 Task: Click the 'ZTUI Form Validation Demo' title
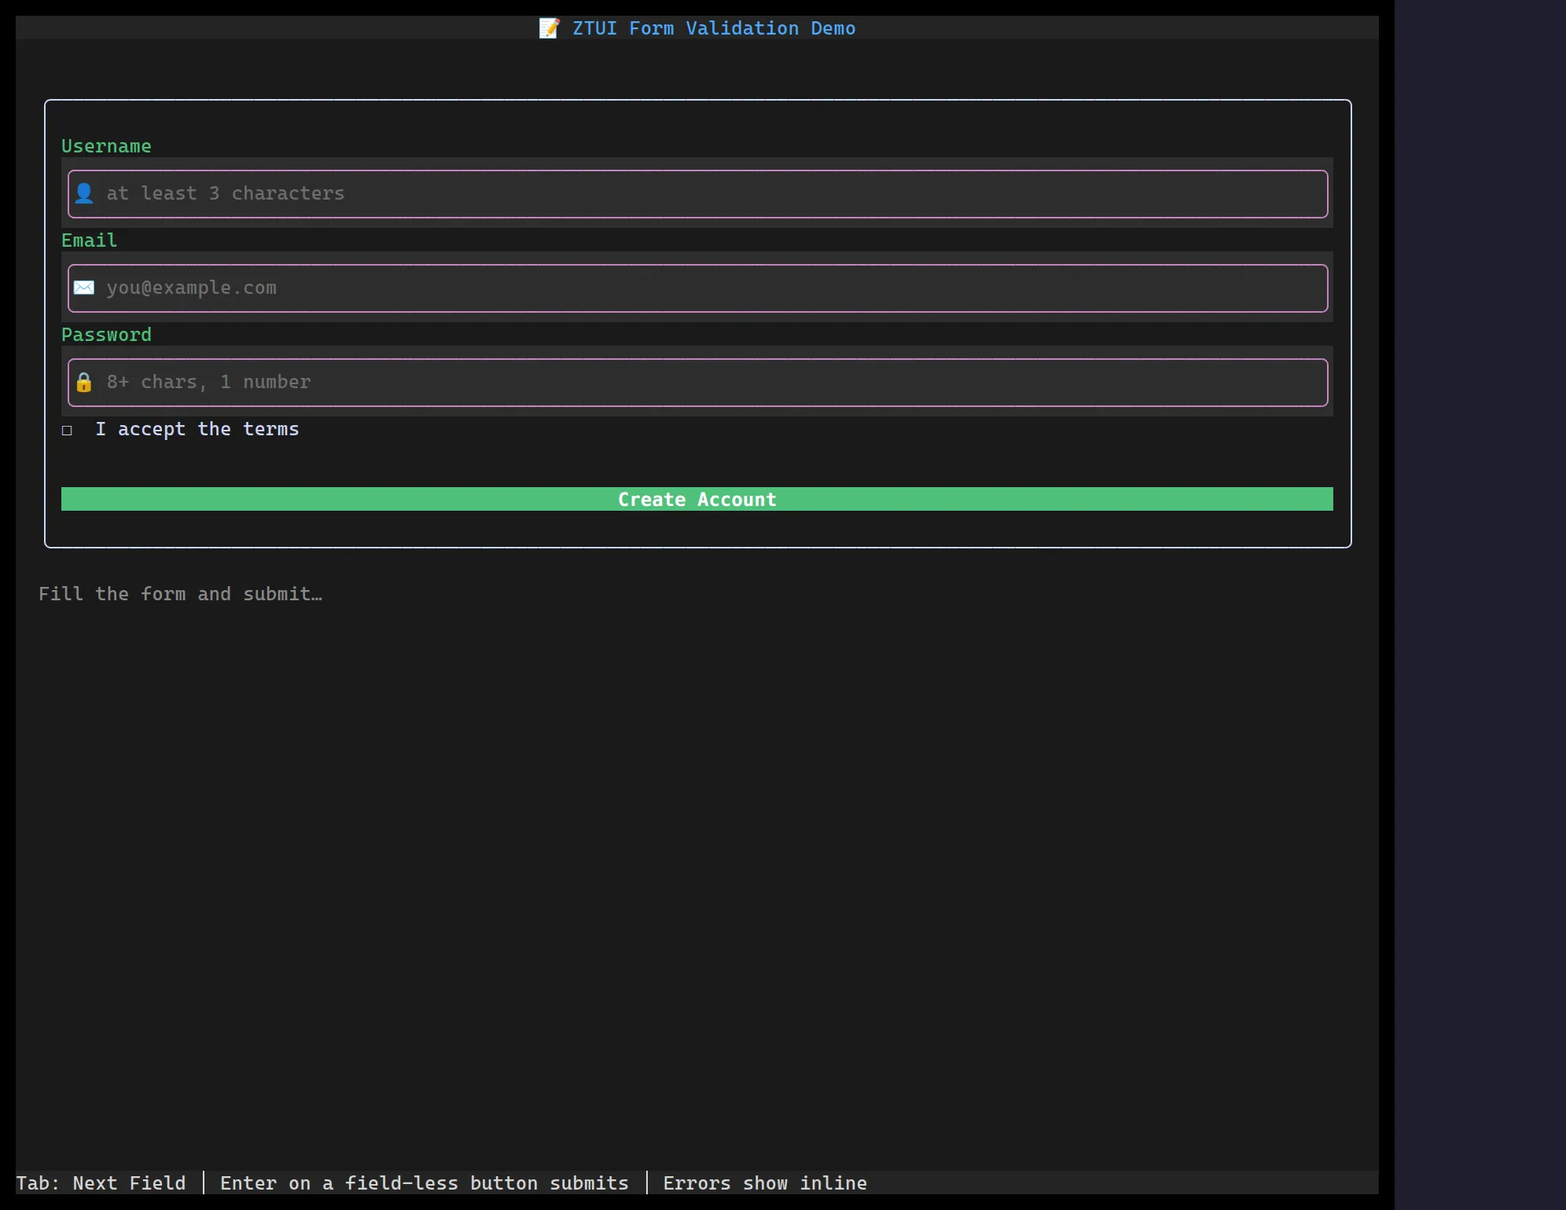714,28
